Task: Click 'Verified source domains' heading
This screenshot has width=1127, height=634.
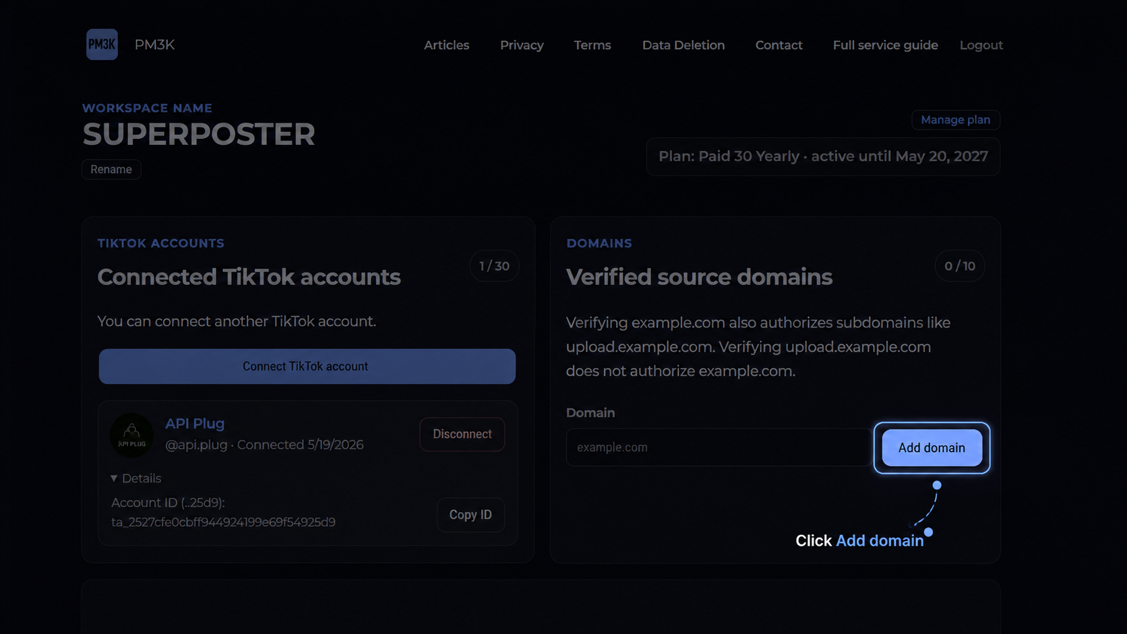Action: point(699,277)
